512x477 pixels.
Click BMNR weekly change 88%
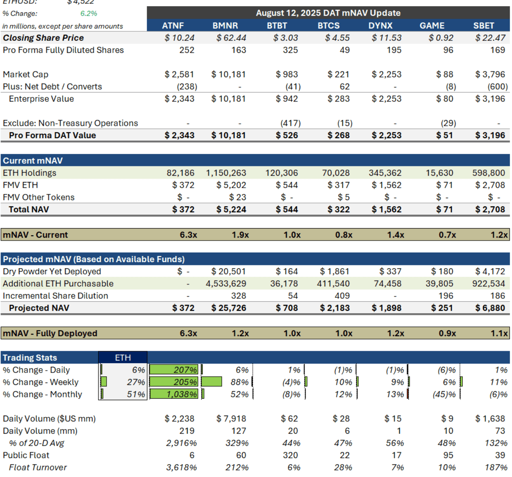(x=239, y=382)
